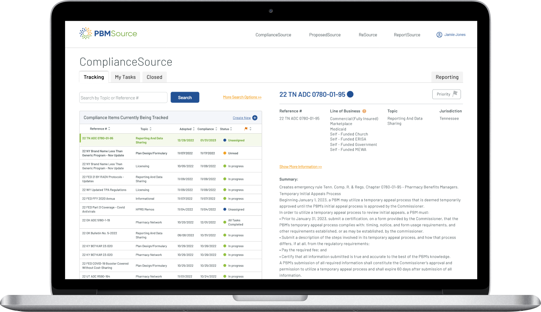The image size is (541, 312).
Task: Open the ProposedSource menu
Action: pos(325,35)
